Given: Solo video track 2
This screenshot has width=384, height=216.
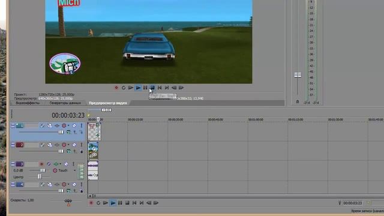Looking at the screenshot, I should pos(82,145).
